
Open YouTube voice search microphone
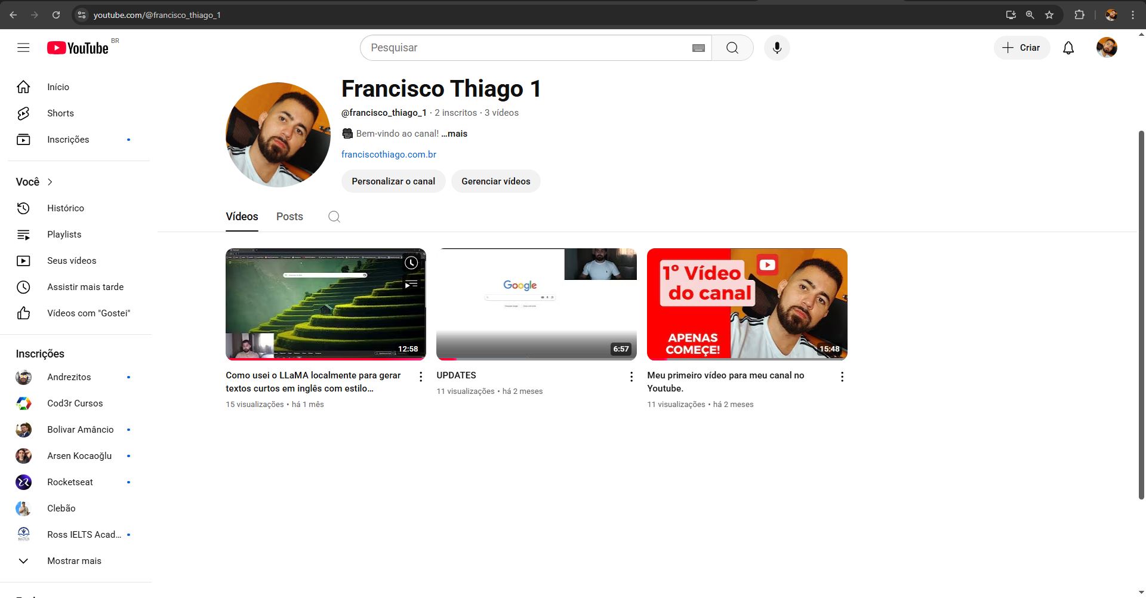(777, 47)
